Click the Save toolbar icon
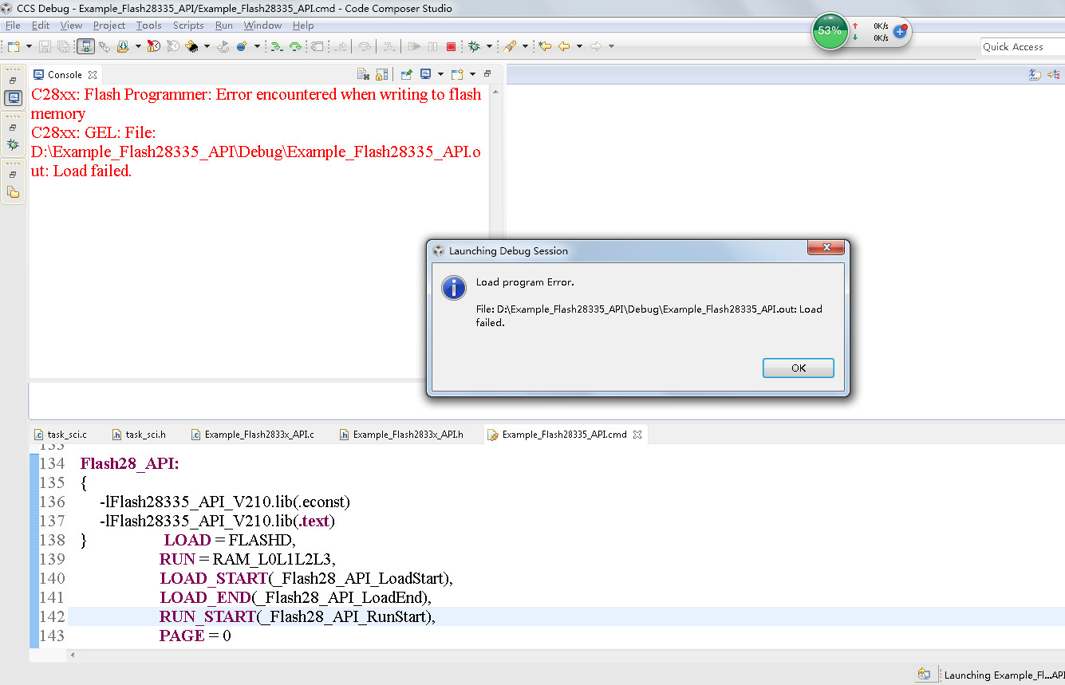This screenshot has width=1065, height=685. [45, 46]
